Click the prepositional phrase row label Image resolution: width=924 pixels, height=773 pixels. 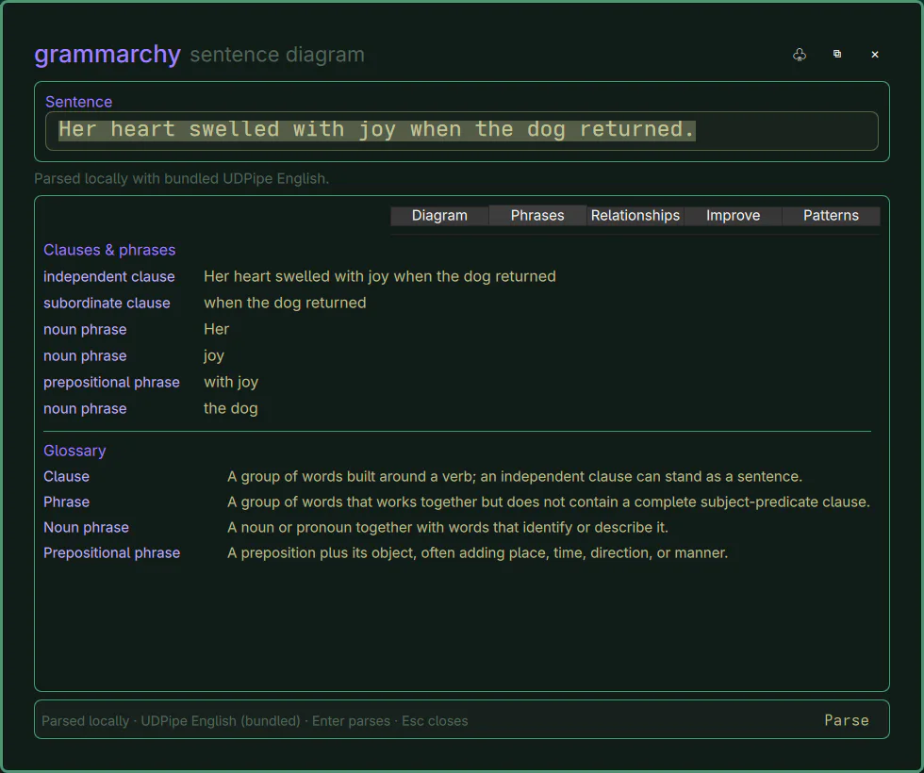click(x=111, y=383)
